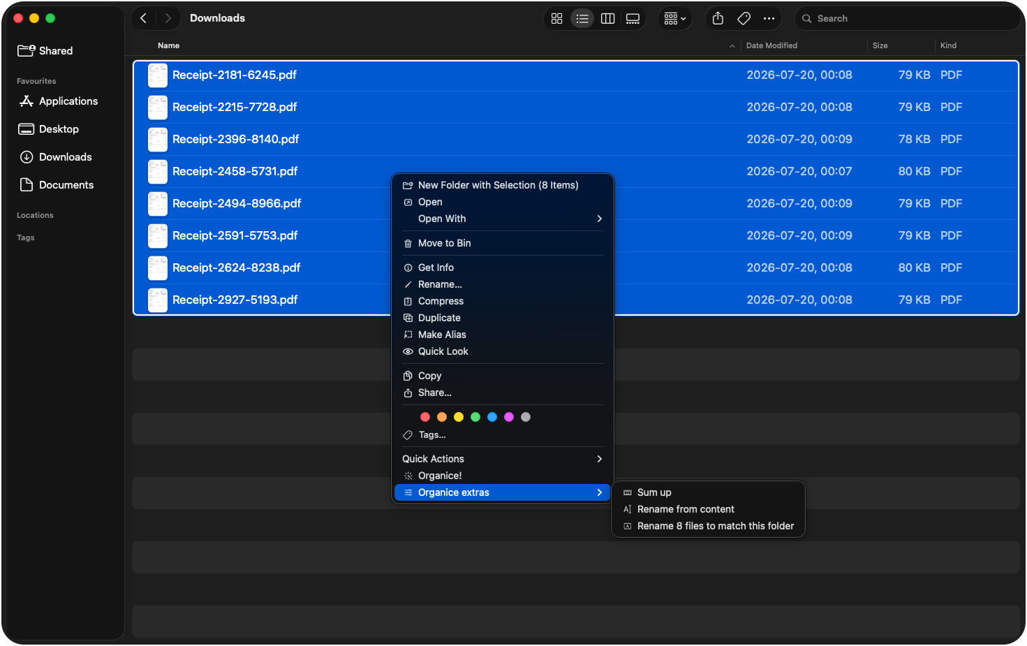Apply the red tag color
Viewport: 1027px width, 646px height.
[x=425, y=417]
